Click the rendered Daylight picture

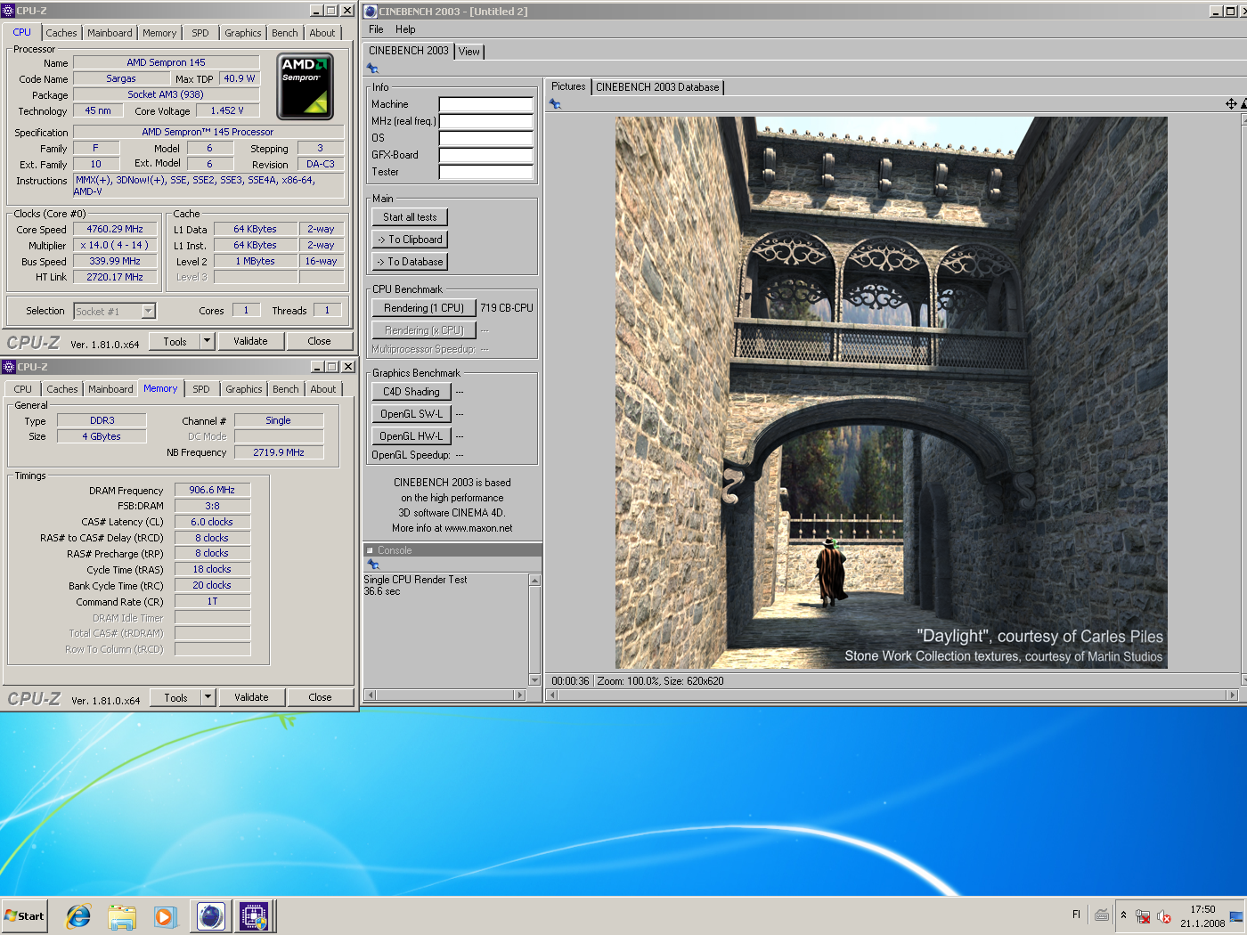point(891,393)
